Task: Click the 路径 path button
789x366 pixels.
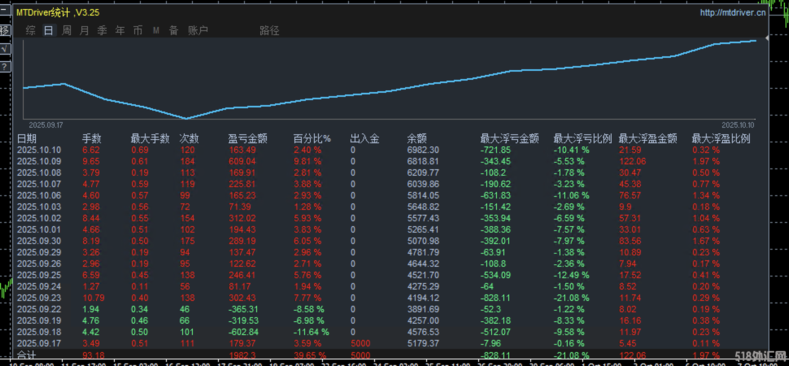Action: point(269,30)
